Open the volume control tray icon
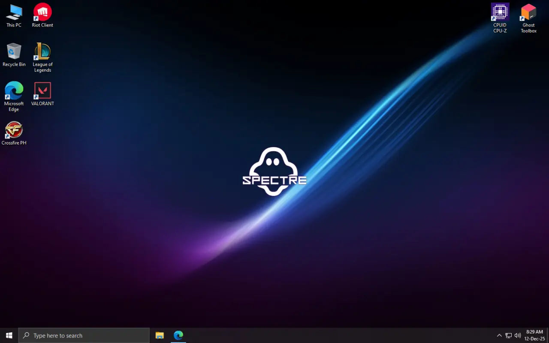Screen dimensions: 549x343 pyautogui.click(x=518, y=335)
